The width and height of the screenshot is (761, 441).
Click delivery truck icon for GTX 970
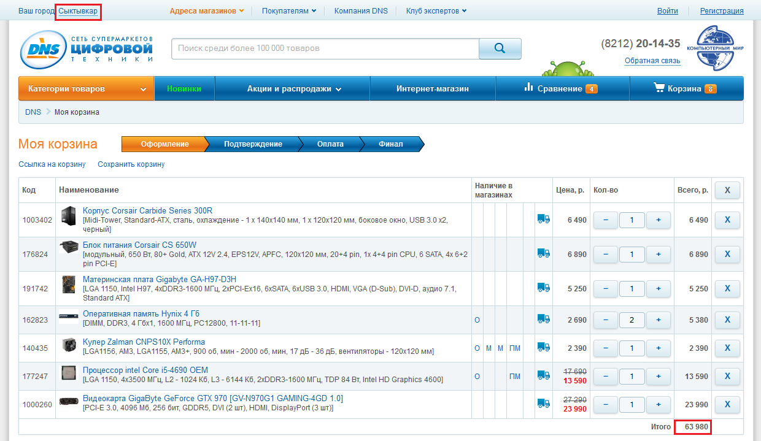click(x=543, y=404)
